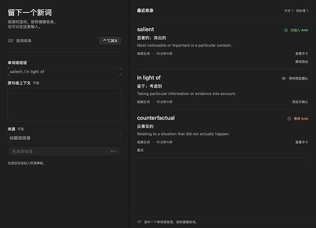Open the counterfactual entry title
The image size is (316, 228).
pos(156,118)
